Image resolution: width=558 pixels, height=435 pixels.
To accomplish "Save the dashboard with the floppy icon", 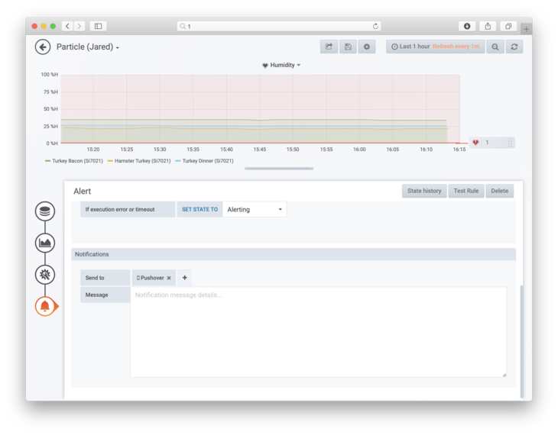I will pos(348,47).
